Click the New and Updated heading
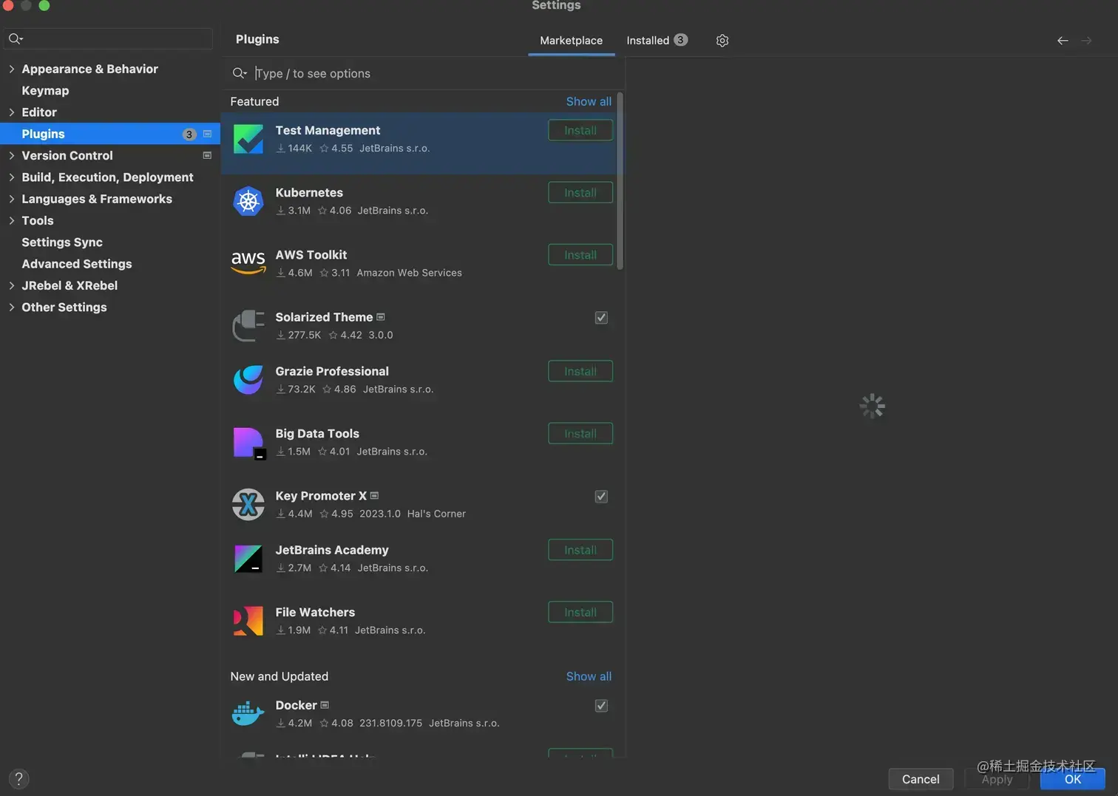 point(279,676)
